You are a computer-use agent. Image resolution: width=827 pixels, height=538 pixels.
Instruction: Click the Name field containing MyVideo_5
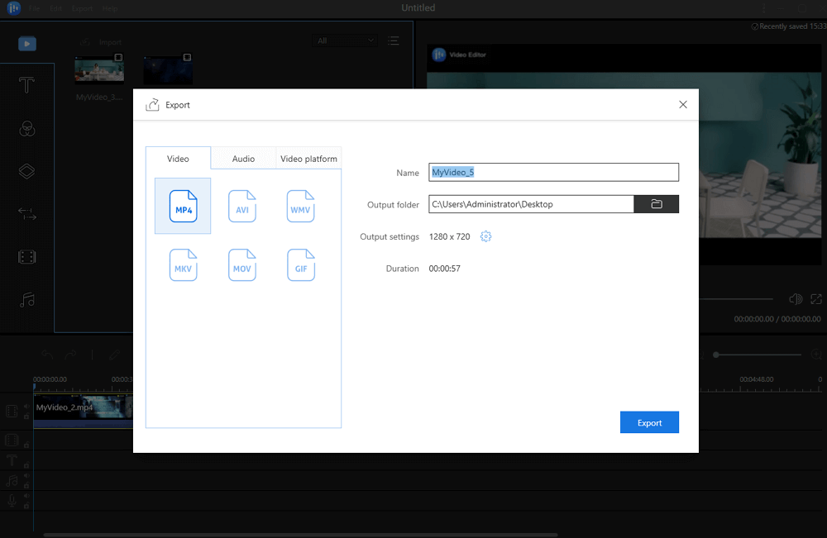coord(553,173)
